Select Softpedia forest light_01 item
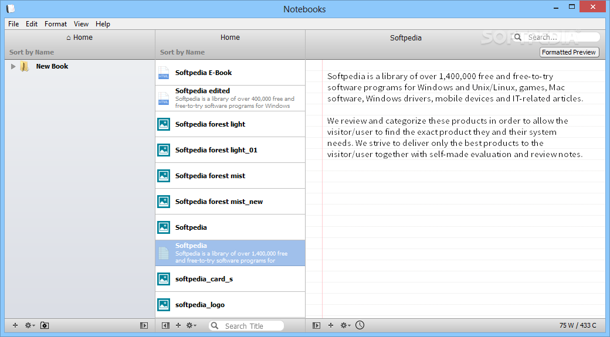This screenshot has height=337, width=610. coord(231,150)
